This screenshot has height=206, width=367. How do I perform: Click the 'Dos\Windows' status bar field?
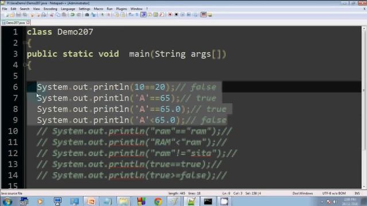tap(303, 193)
